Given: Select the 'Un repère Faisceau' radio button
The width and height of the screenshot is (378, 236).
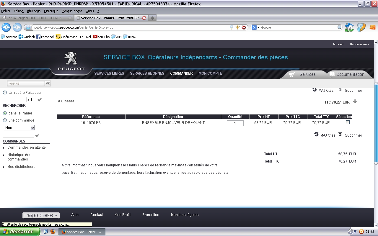Looking at the screenshot, I should pos(5,93).
